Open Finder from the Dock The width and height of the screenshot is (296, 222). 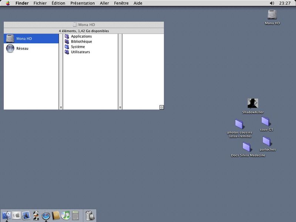6,215
